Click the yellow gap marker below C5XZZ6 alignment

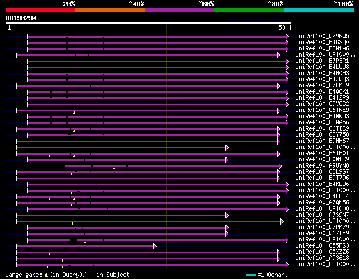pos(50,254)
